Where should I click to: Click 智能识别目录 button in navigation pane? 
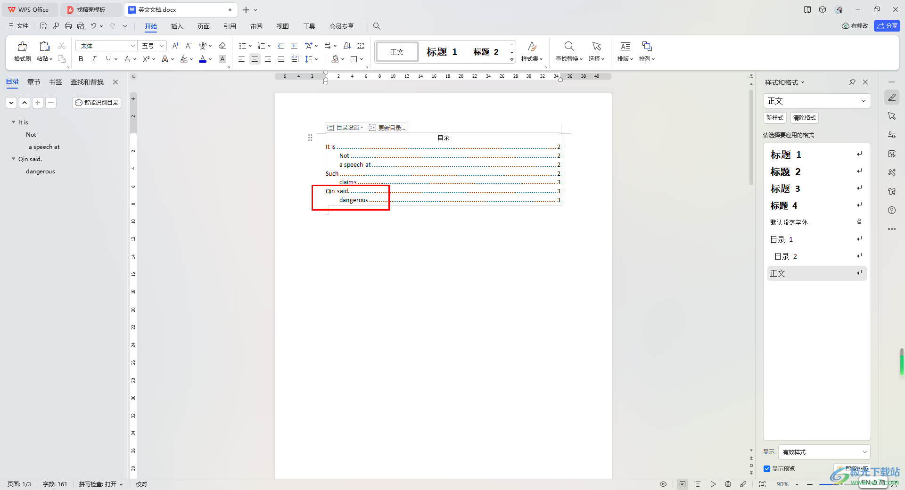(97, 102)
